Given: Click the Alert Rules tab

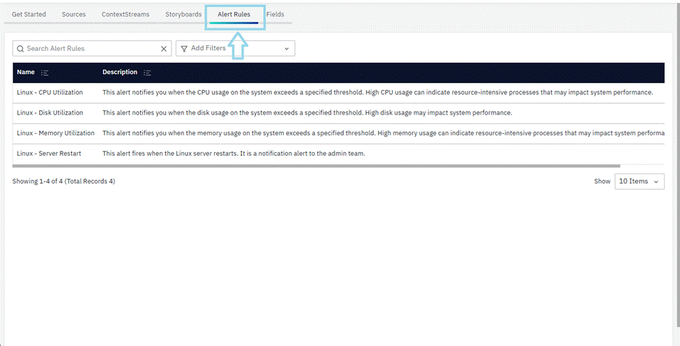Looking at the screenshot, I should coord(234,15).
